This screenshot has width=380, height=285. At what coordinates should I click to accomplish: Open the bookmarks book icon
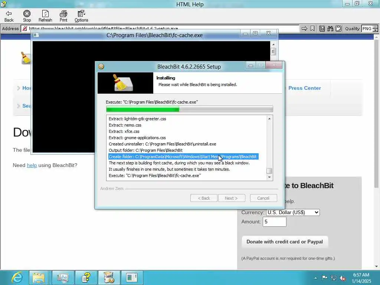(322, 29)
